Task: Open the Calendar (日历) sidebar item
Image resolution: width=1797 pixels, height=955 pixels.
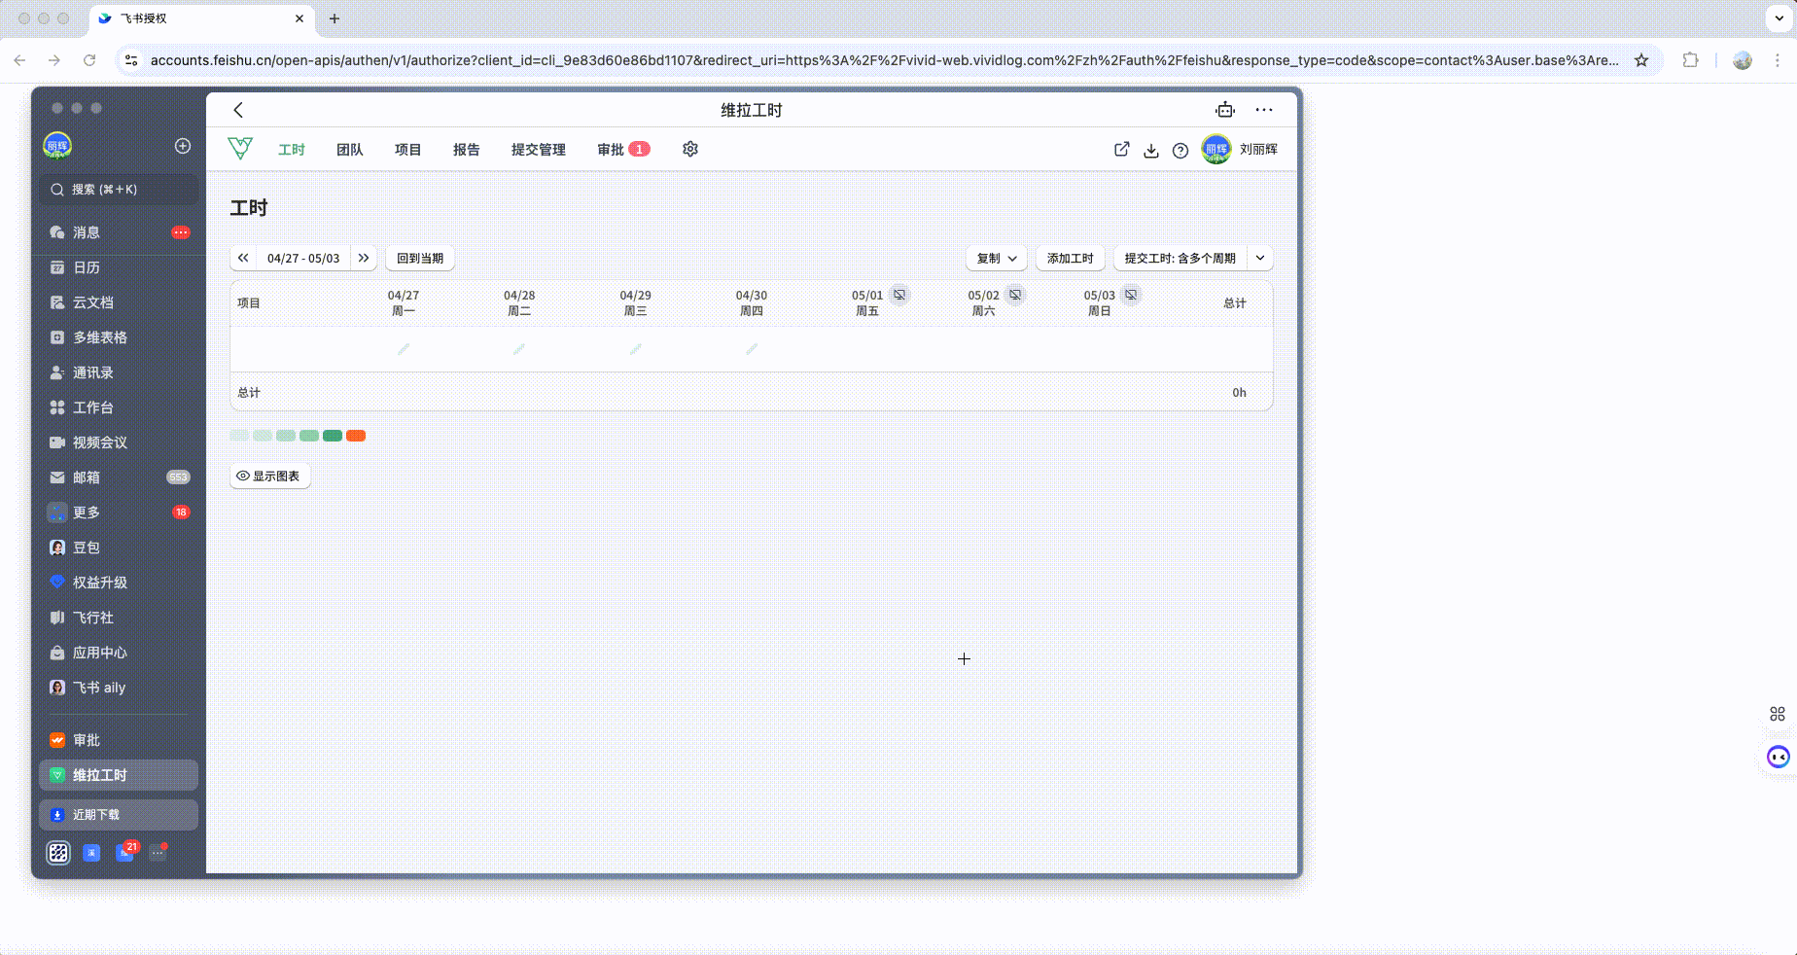Action: [119, 267]
